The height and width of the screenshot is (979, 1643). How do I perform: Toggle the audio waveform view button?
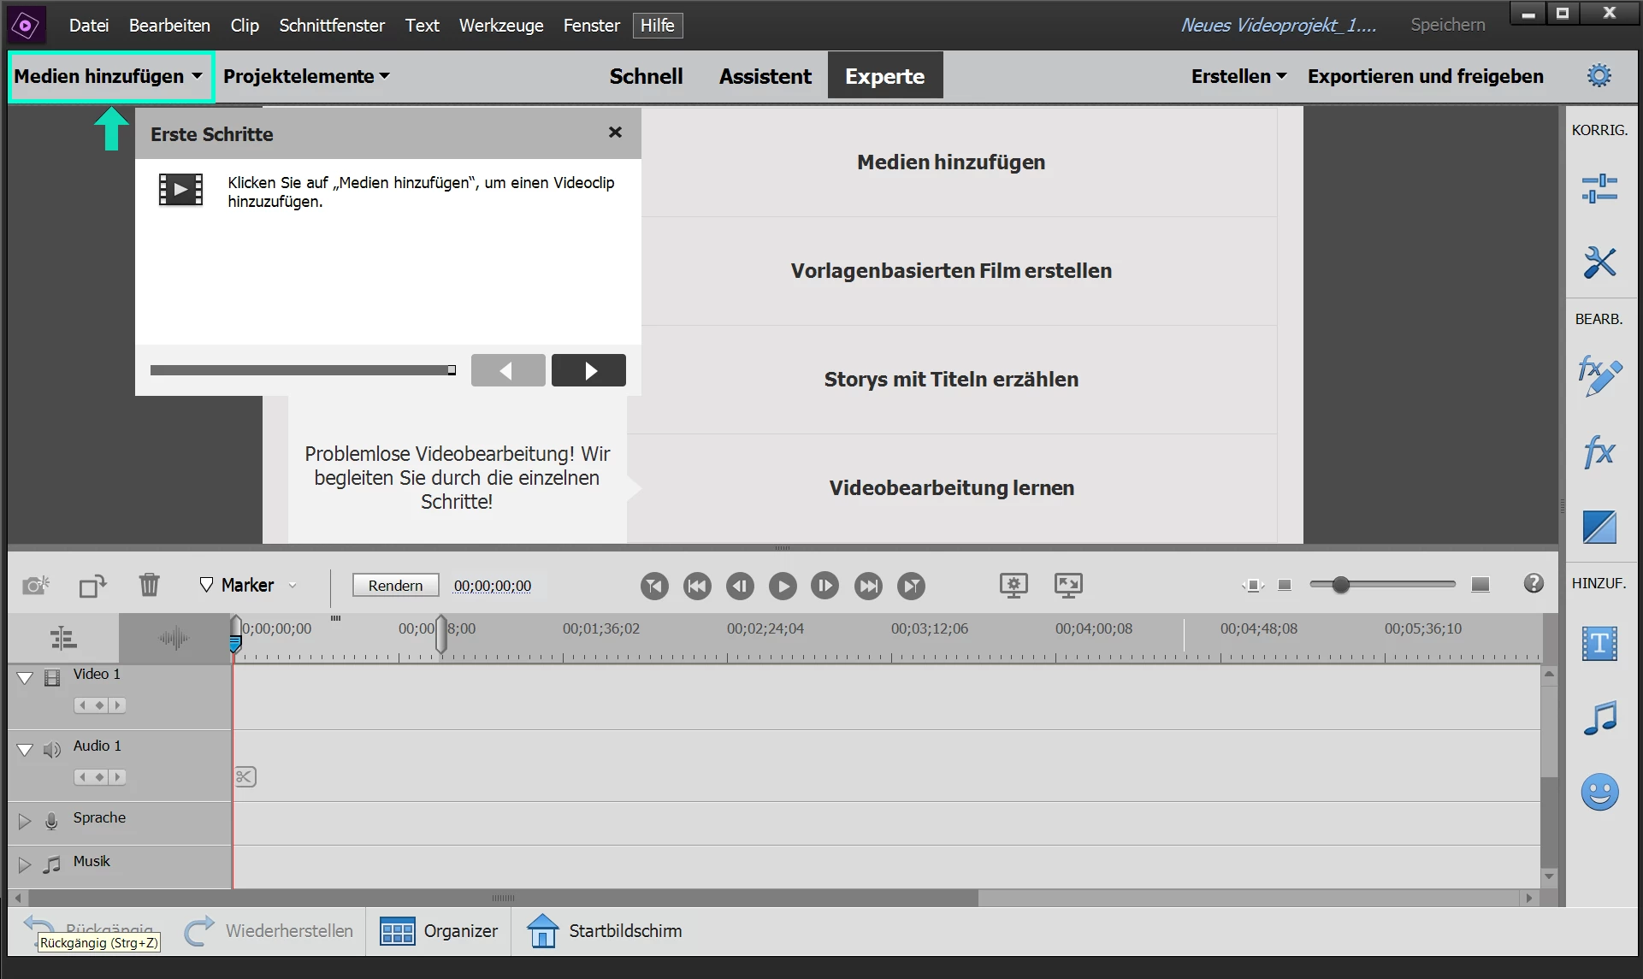(174, 638)
